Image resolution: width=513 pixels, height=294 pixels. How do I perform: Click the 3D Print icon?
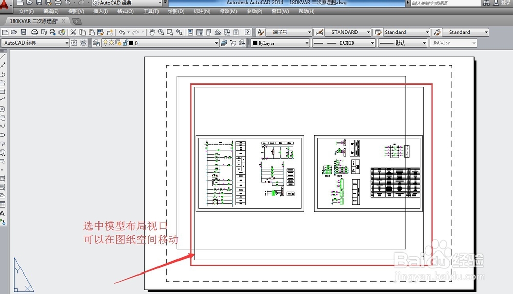[x=62, y=32]
